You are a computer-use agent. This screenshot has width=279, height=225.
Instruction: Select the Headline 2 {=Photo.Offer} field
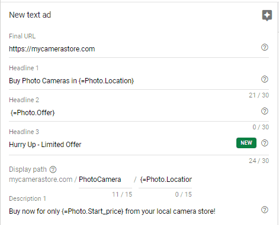[x=134, y=113]
